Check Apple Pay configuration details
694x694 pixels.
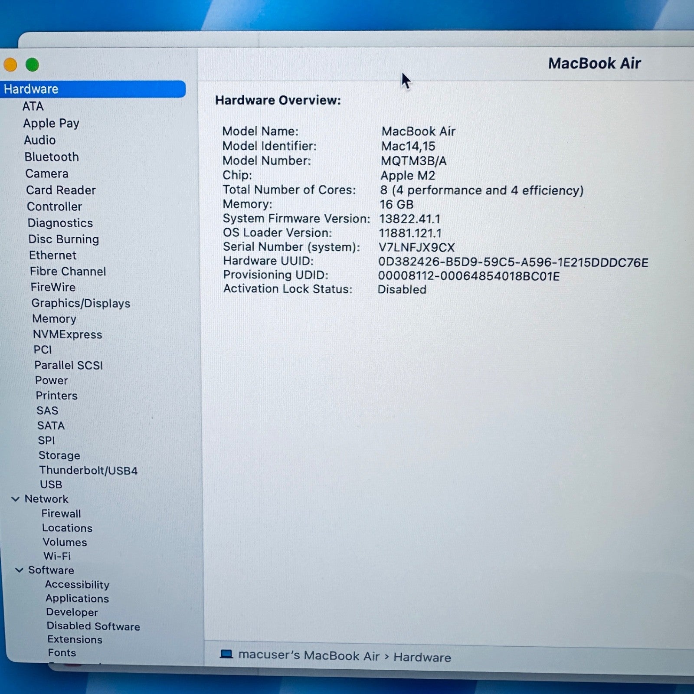(x=51, y=123)
